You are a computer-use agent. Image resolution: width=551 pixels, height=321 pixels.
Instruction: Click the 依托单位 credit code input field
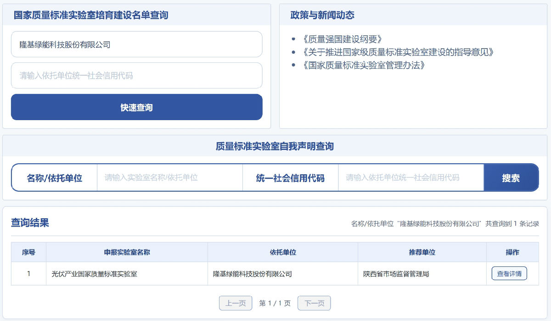pos(136,75)
